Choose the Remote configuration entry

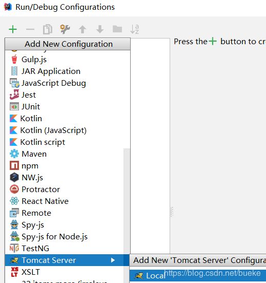(x=64, y=213)
